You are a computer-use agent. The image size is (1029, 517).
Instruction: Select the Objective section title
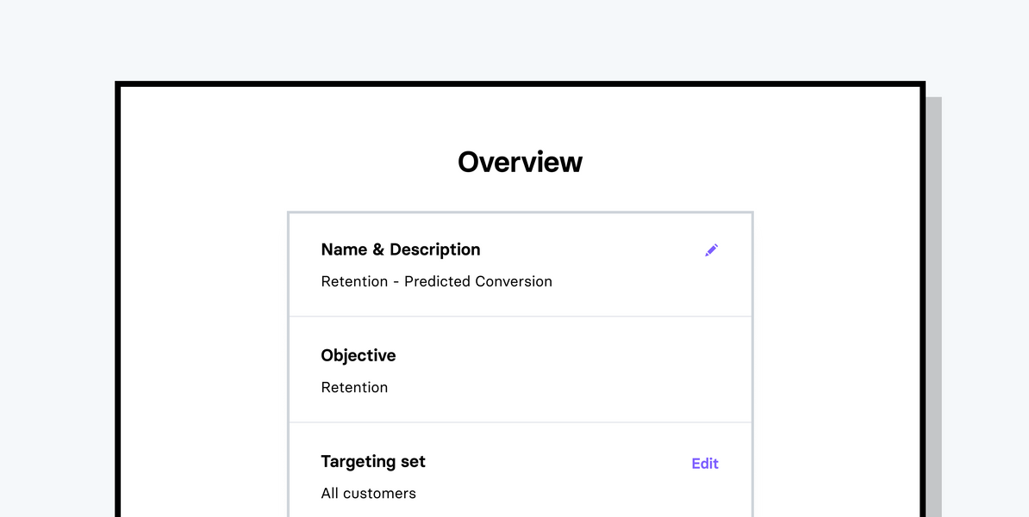click(359, 355)
